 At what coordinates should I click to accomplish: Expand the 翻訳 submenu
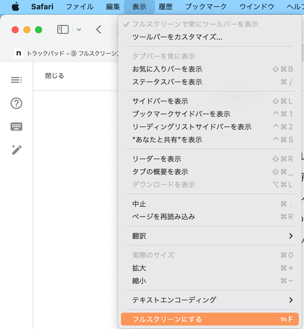[210, 236]
